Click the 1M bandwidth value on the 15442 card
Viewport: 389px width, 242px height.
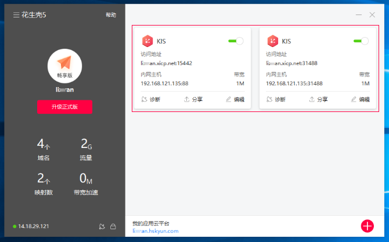240,84
